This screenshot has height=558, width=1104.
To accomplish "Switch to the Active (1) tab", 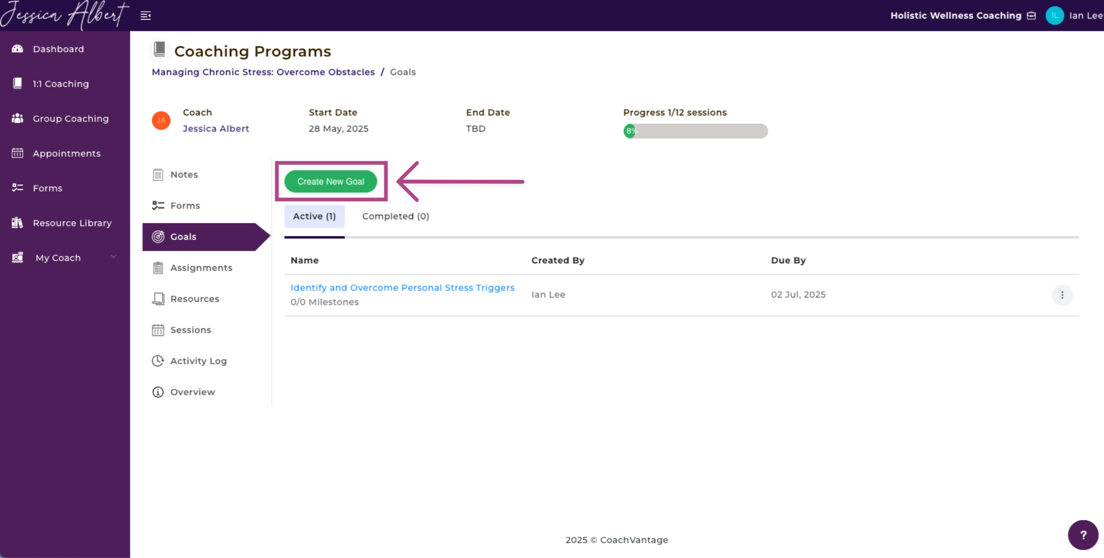I will pos(314,216).
